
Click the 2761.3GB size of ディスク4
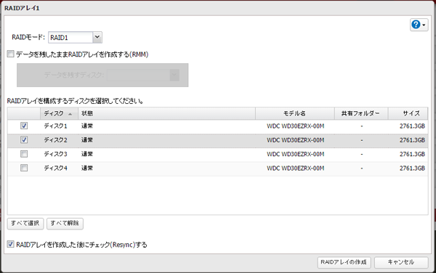pos(412,168)
